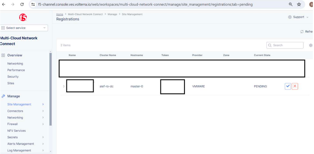Select Firewall in the sidebar
The width and height of the screenshot is (314, 154).
pyautogui.click(x=12, y=124)
